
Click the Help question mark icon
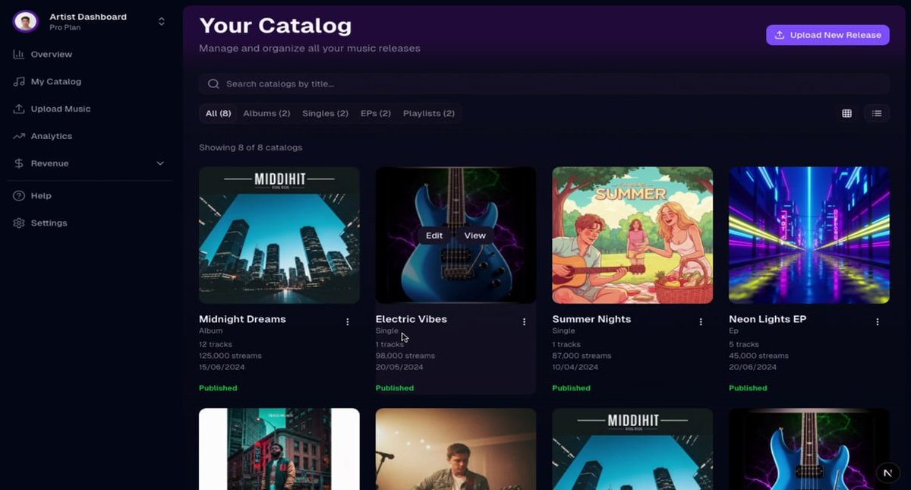pyautogui.click(x=19, y=196)
